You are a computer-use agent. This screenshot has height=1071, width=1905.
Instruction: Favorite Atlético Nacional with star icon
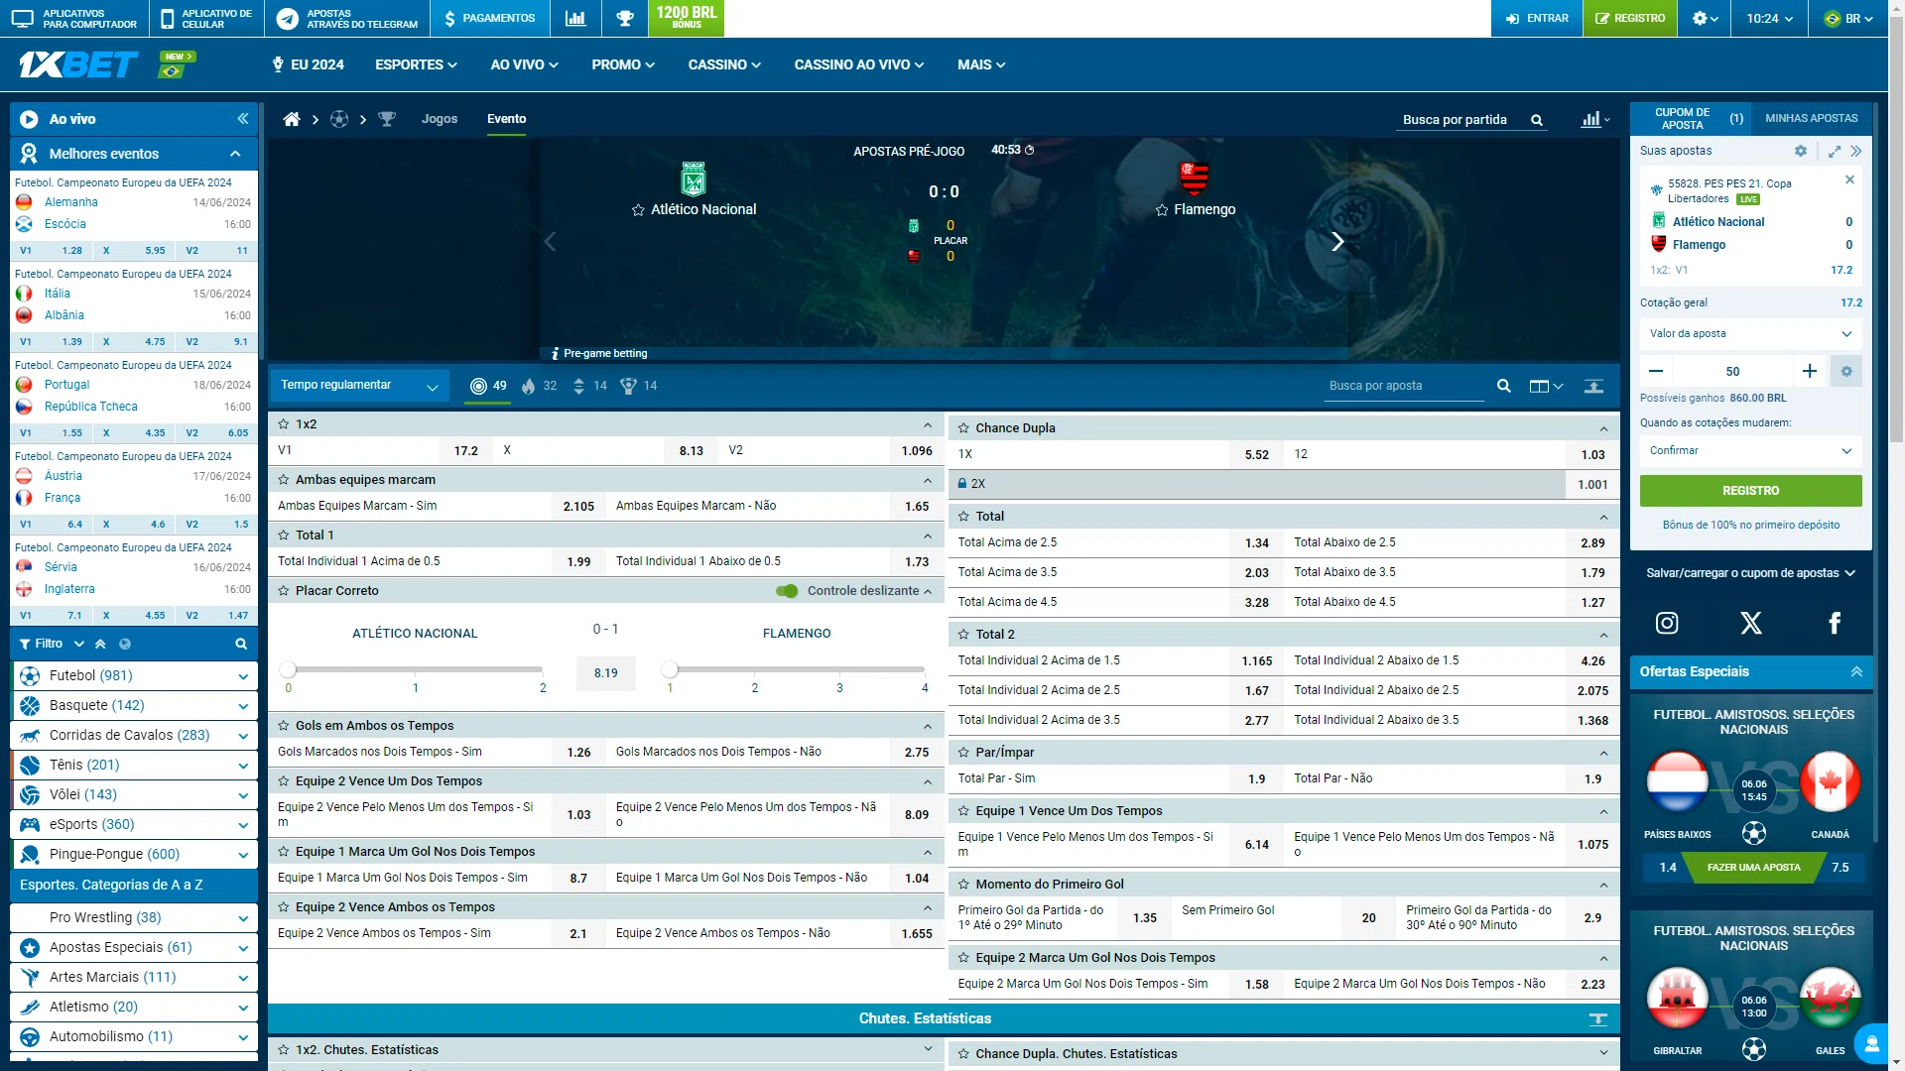pyautogui.click(x=638, y=210)
